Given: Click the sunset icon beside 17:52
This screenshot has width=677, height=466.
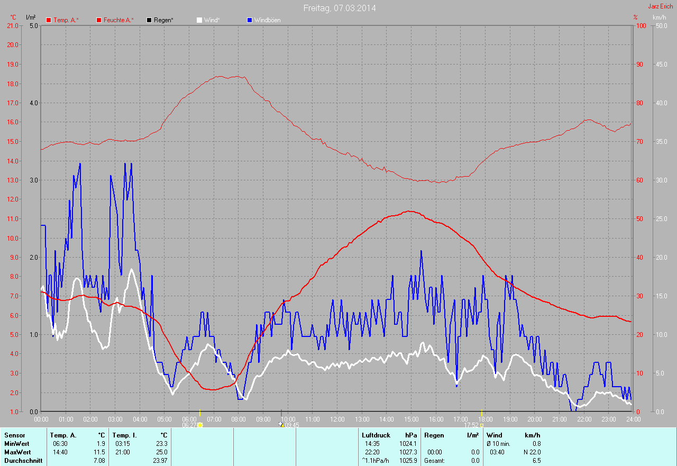Looking at the screenshot, I should coord(481,425).
